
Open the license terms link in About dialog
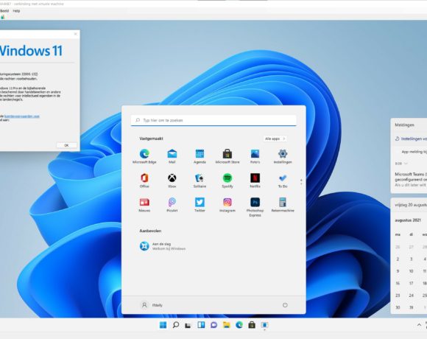(22, 116)
